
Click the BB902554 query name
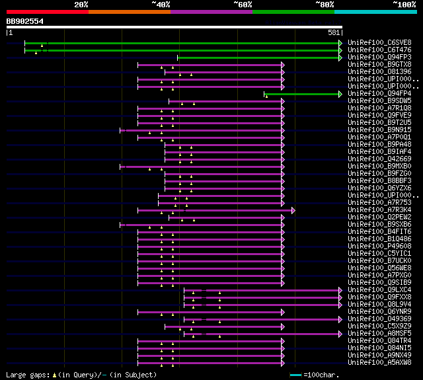click(x=25, y=21)
